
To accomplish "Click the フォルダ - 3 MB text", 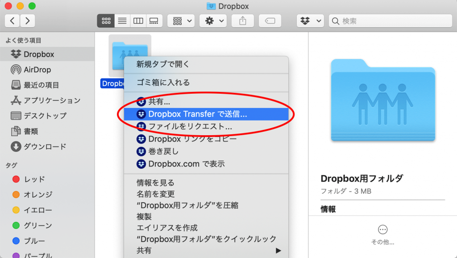I will pos(346,191).
